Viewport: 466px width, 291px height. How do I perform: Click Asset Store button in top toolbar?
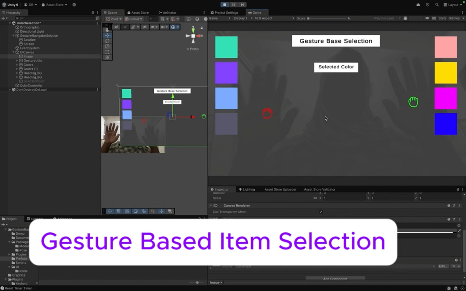coord(54,5)
